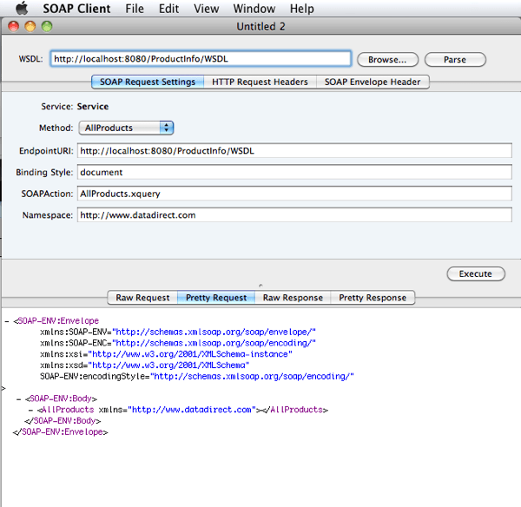Open the File menu

click(135, 9)
